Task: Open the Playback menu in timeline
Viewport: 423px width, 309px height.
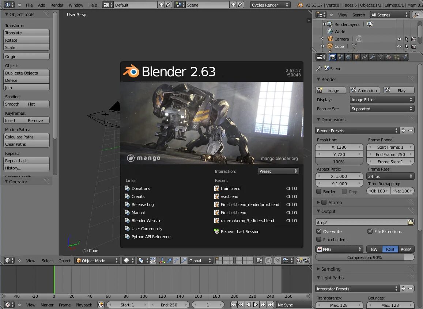Action: click(x=84, y=305)
